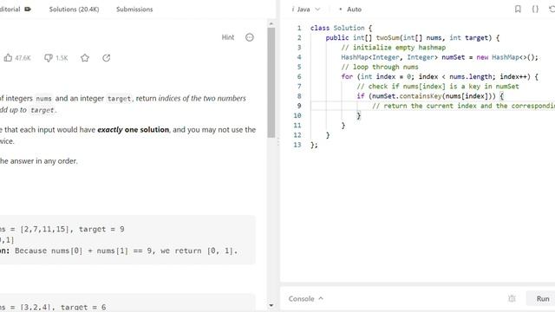Open the Editorial tab

point(15,10)
